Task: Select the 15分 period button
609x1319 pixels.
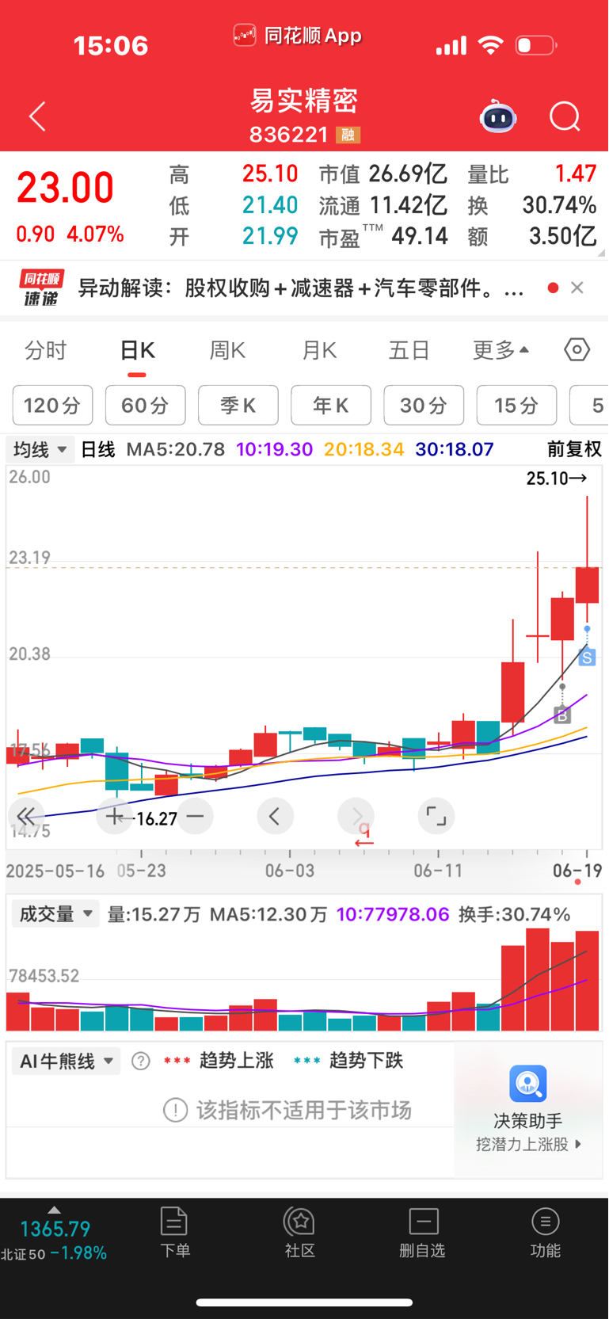Action: [516, 406]
